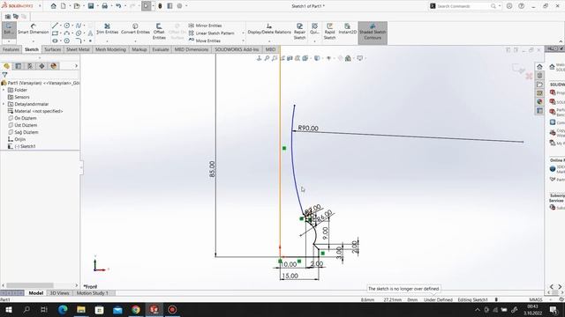
Task: Click the Save icon
Action: click(x=91, y=6)
